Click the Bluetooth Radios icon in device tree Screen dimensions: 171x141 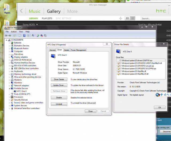12,49
